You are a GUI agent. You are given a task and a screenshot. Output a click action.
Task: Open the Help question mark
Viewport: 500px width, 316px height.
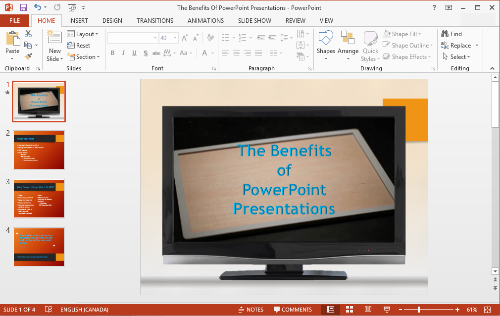pyautogui.click(x=434, y=7)
